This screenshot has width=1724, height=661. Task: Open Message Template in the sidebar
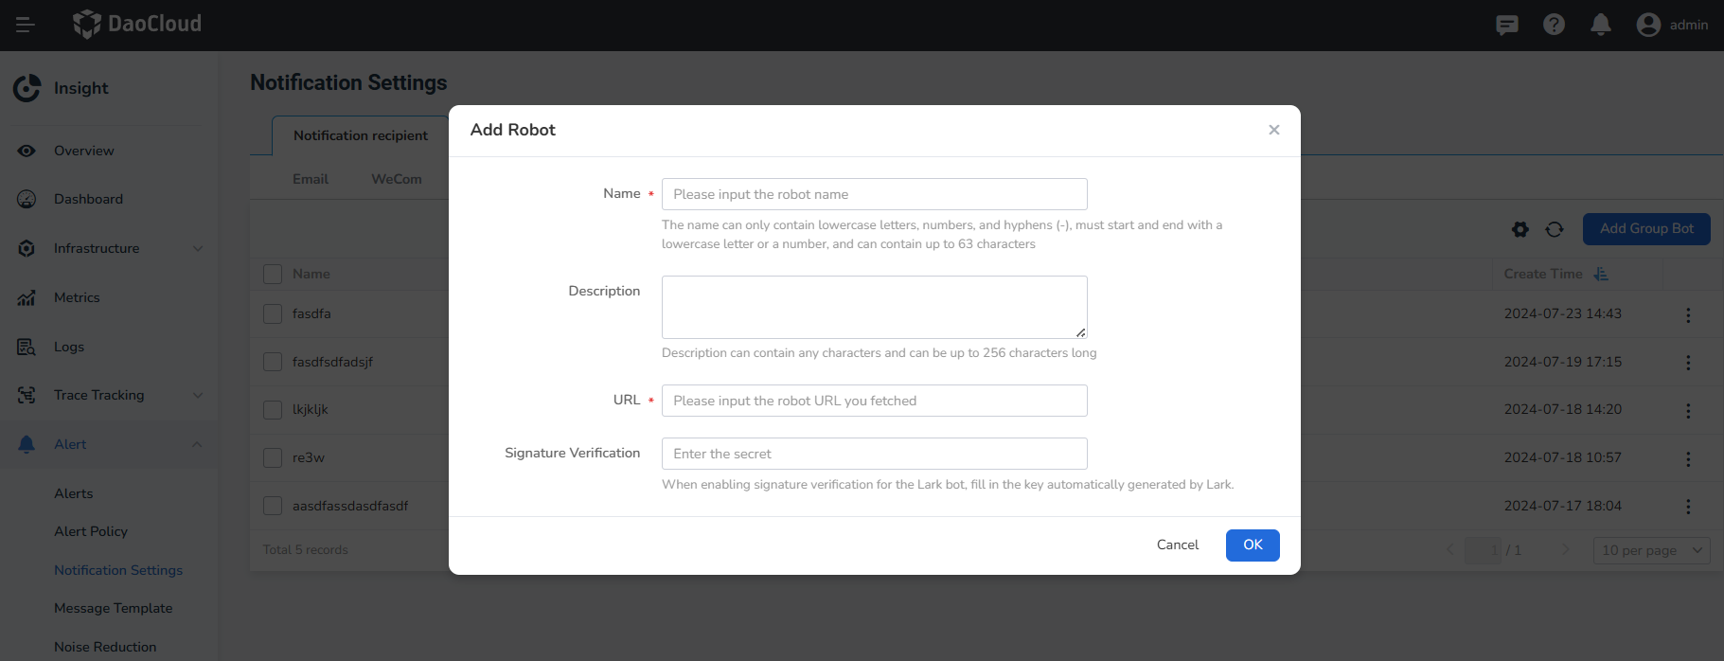click(113, 608)
